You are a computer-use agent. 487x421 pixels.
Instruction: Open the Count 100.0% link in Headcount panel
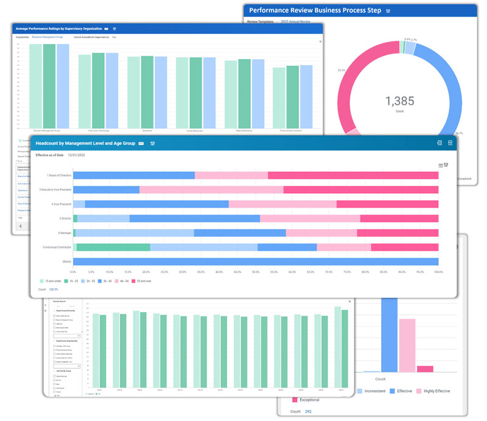click(x=54, y=289)
